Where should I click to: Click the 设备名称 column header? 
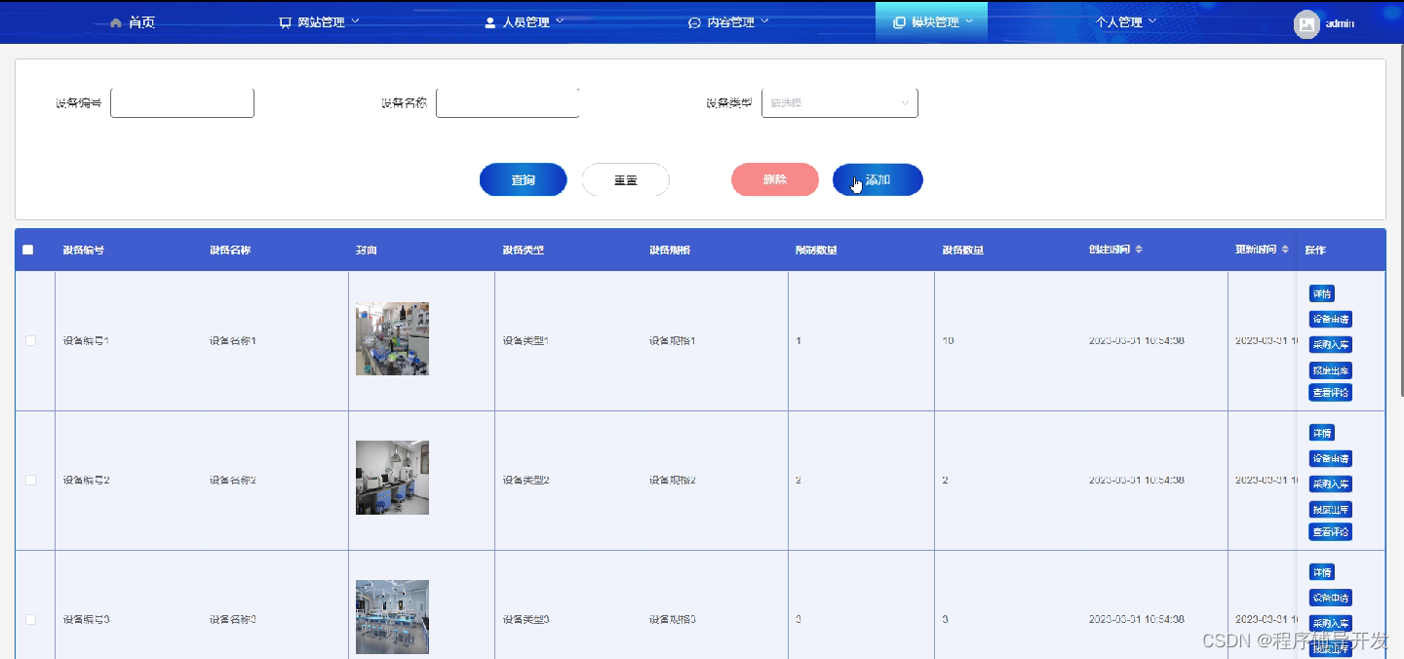(230, 251)
